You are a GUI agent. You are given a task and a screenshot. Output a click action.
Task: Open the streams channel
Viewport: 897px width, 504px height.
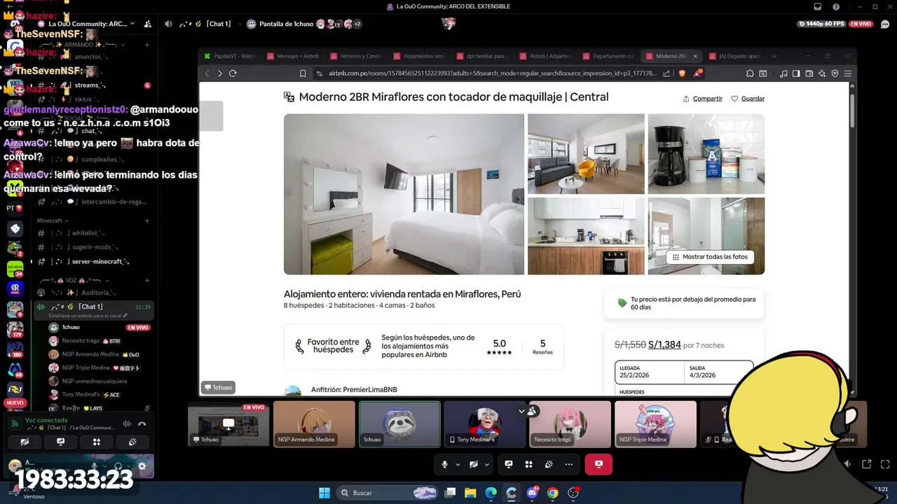tap(91, 85)
